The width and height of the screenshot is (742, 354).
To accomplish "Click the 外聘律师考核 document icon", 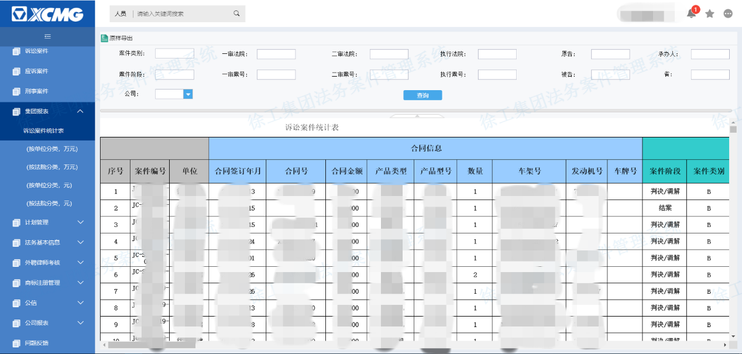I will [x=16, y=263].
